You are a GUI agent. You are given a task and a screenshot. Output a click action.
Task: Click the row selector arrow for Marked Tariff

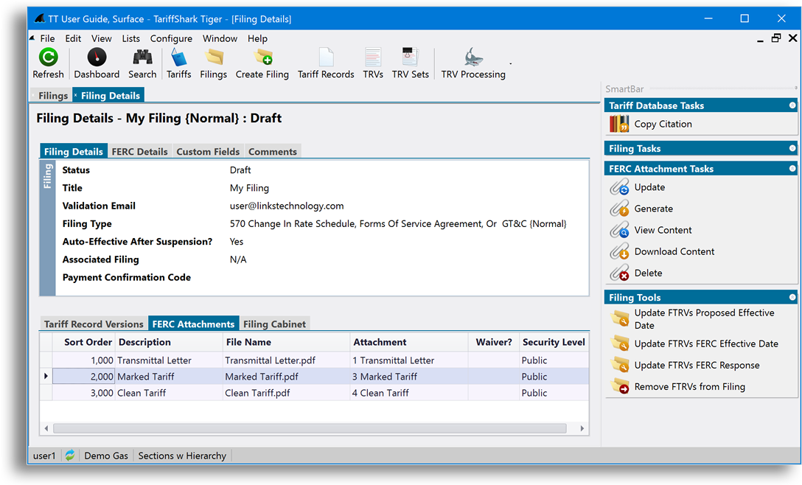coord(46,377)
